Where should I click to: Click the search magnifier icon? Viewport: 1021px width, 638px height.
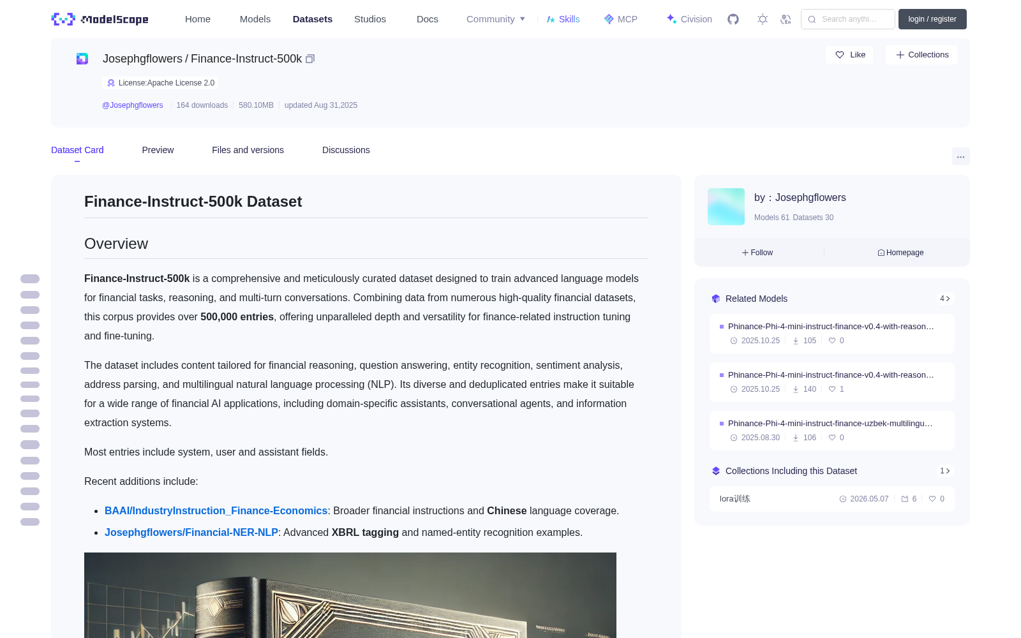[x=812, y=19]
